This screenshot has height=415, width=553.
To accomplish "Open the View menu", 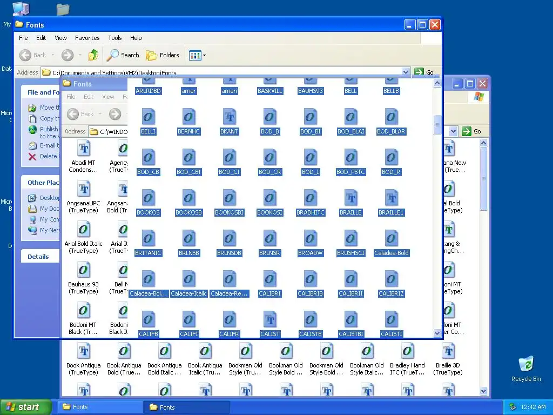I will point(60,38).
